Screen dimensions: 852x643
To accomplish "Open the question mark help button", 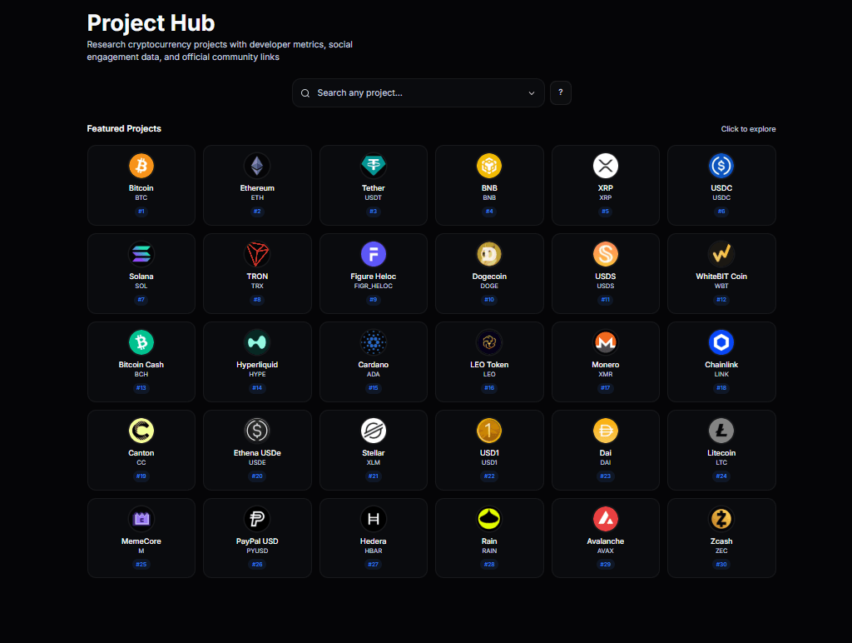I will coord(560,92).
